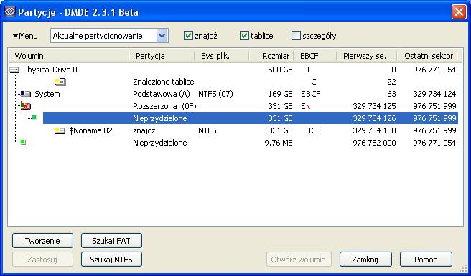Click the Podstawowa (A) partition cell

click(162, 94)
